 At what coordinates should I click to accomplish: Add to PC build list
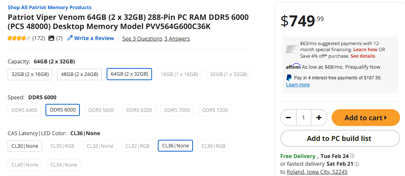tap(339, 138)
